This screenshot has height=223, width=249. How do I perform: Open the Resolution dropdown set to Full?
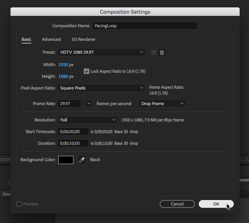point(88,120)
